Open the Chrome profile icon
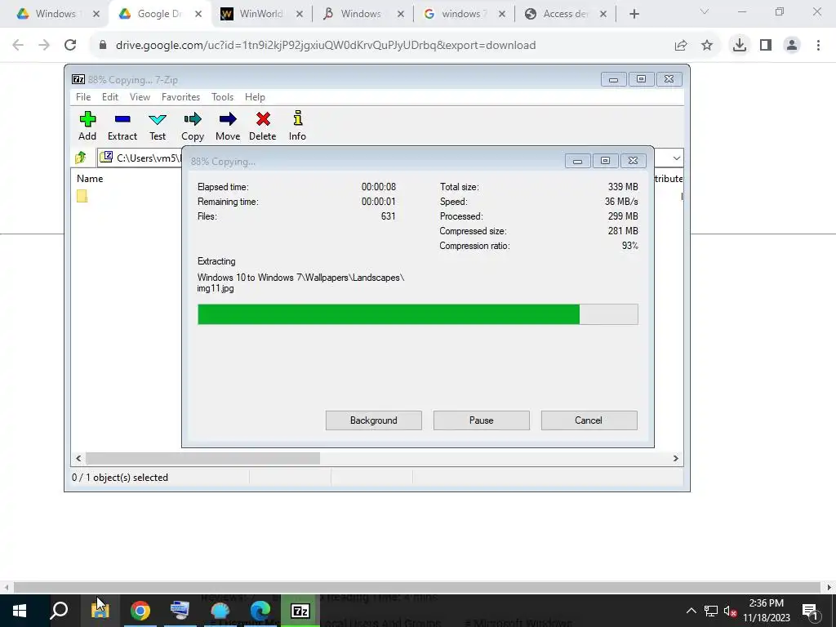The height and width of the screenshot is (627, 836). tap(792, 46)
